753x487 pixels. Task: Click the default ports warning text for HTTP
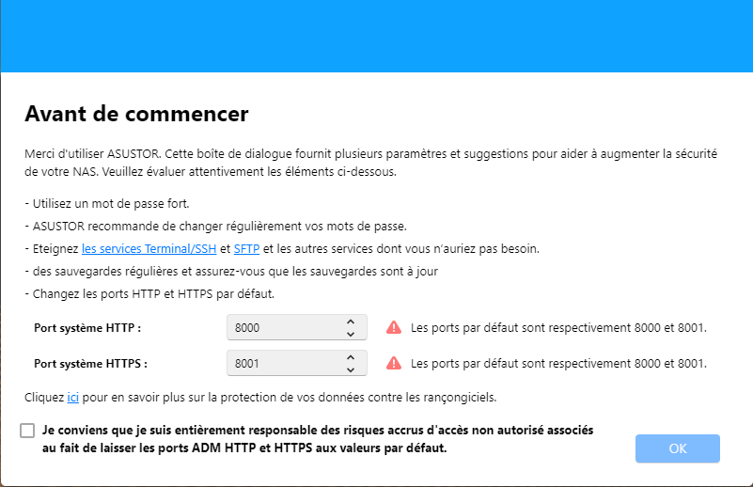click(558, 327)
